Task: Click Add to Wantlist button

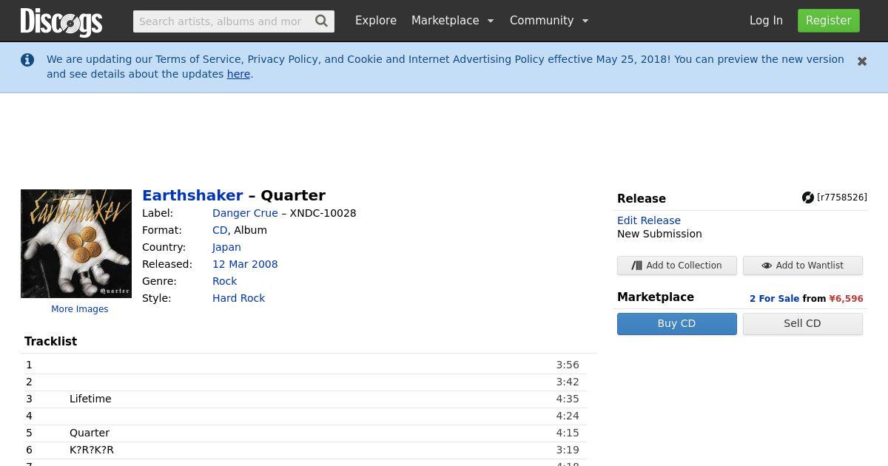Action: click(803, 266)
